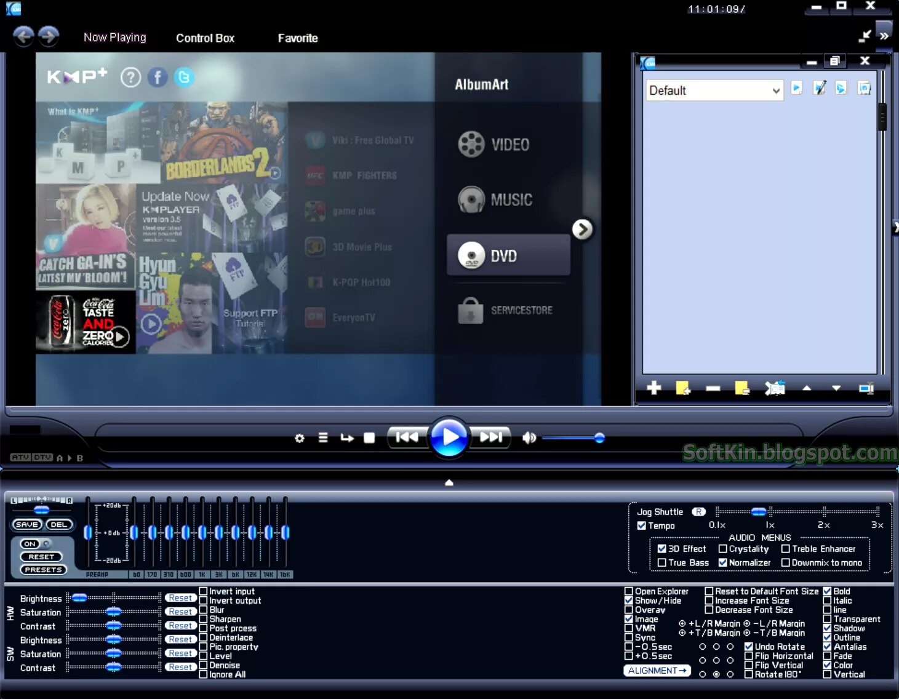Open the Now Playing tab

[x=115, y=38]
